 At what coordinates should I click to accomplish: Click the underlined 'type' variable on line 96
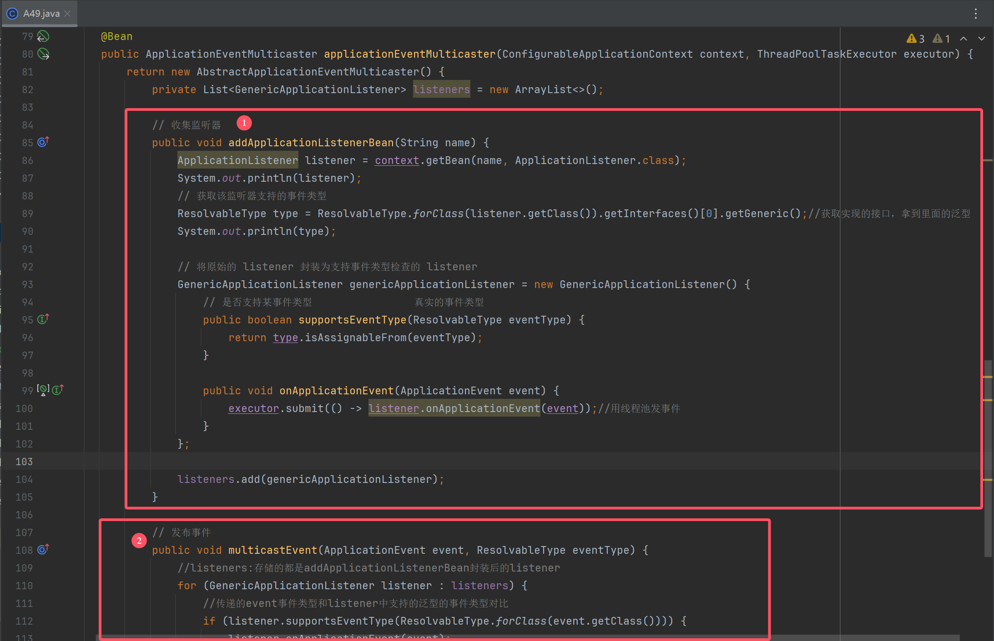point(285,338)
